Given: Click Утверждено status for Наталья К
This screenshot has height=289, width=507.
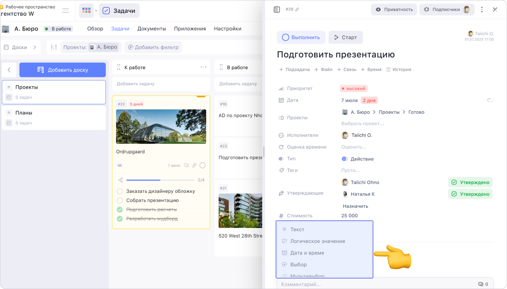Looking at the screenshot, I should (x=470, y=194).
